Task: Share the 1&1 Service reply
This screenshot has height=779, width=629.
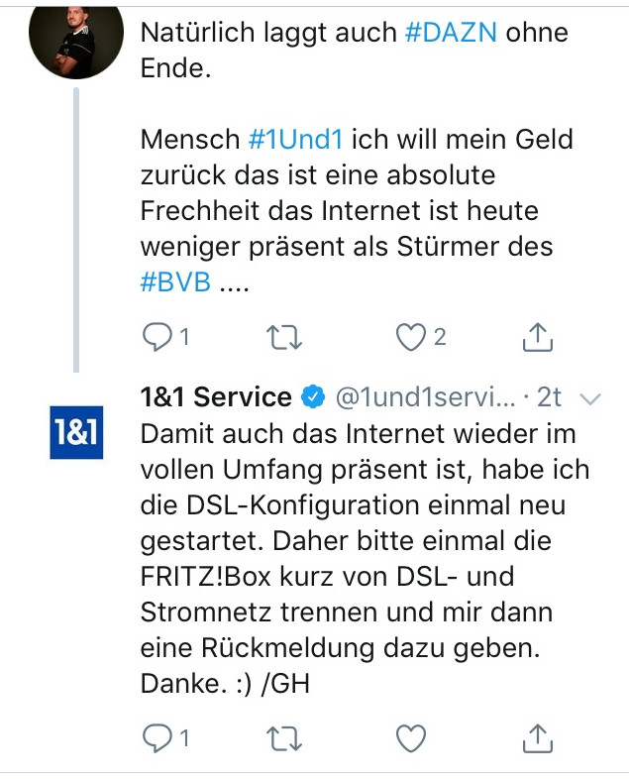Action: (536, 736)
